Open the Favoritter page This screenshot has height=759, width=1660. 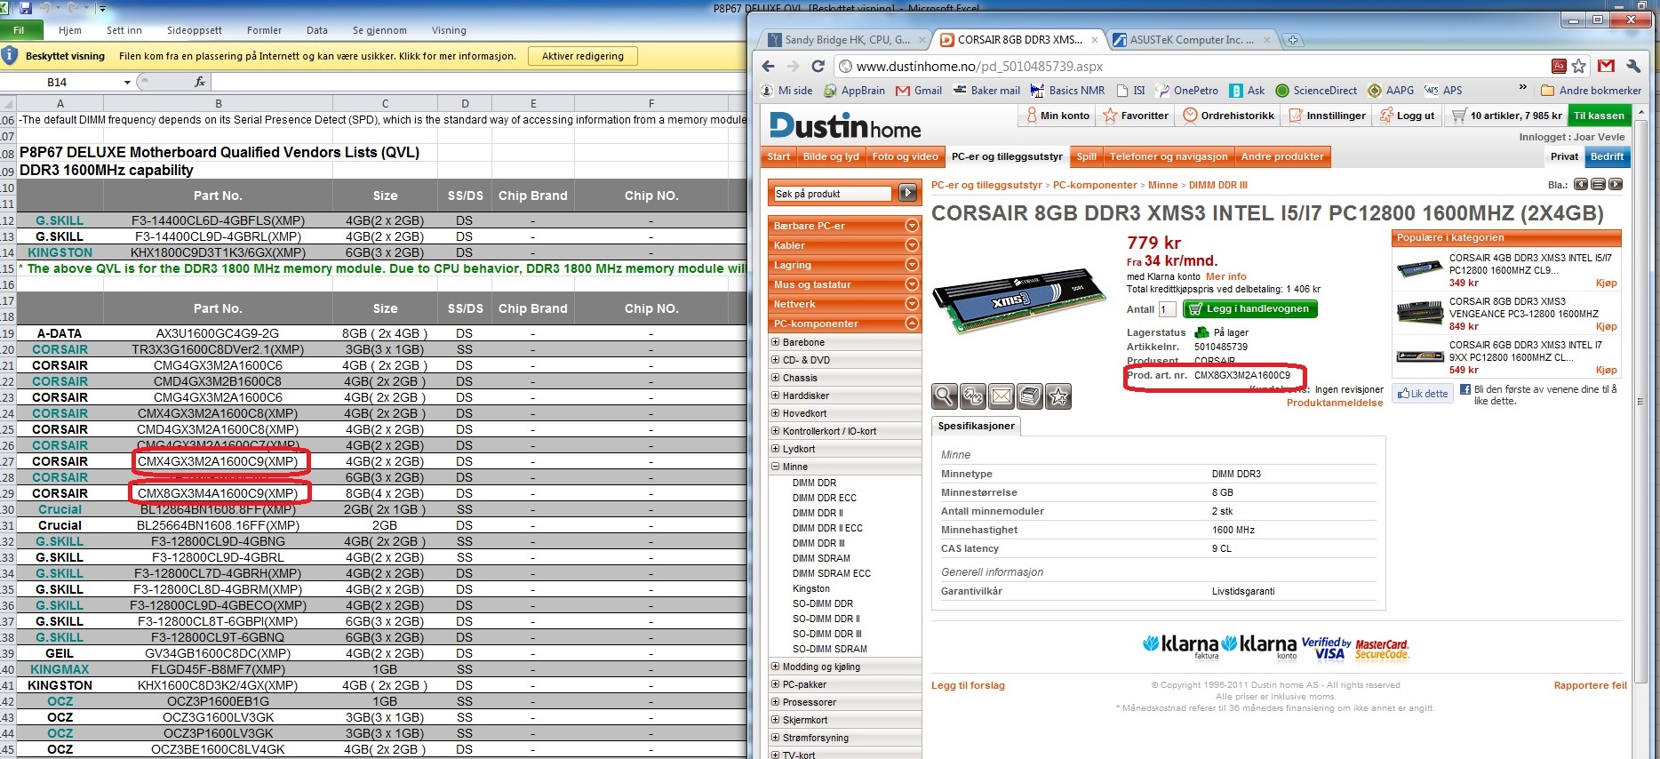coord(1136,116)
